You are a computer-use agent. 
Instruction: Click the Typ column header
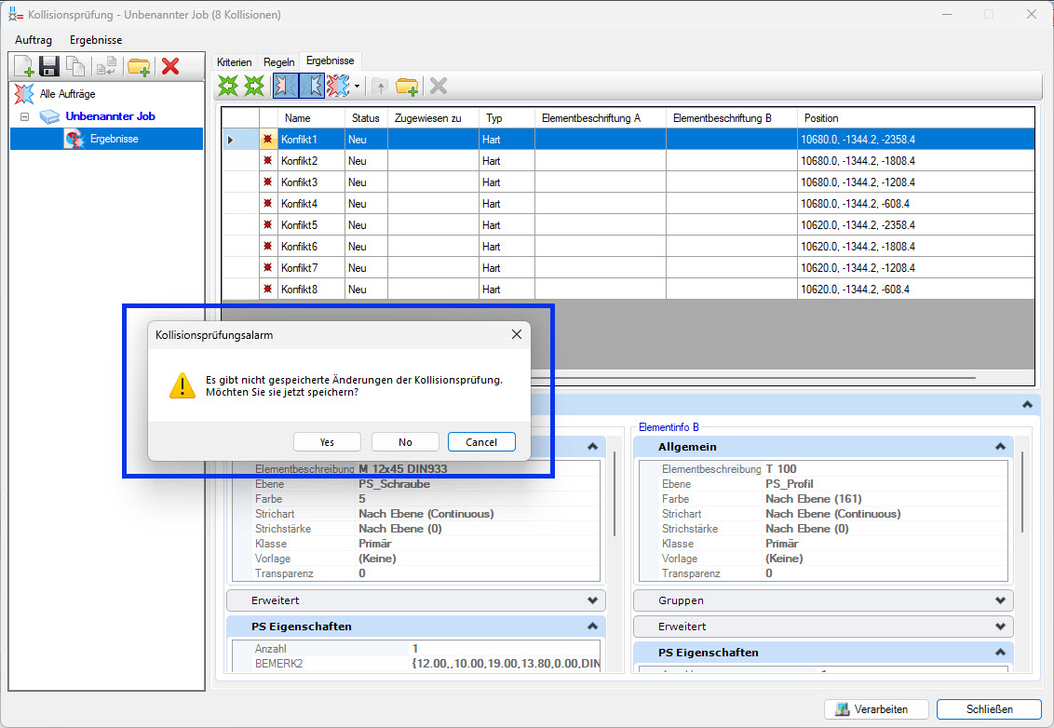point(507,118)
